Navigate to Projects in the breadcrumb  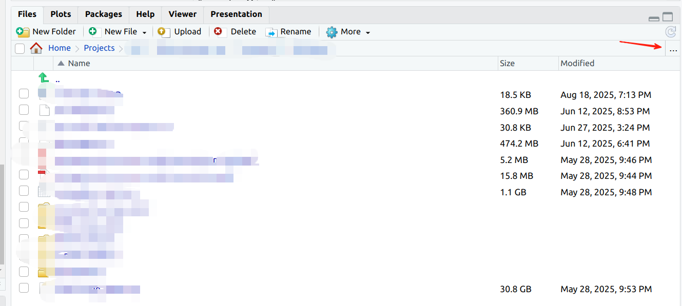pyautogui.click(x=99, y=48)
